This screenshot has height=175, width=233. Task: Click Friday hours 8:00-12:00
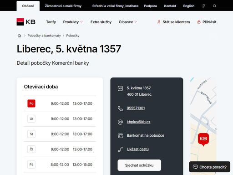click(x=60, y=165)
